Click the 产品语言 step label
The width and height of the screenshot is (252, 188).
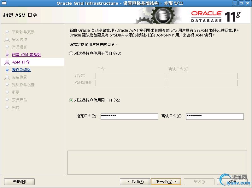point(20,47)
